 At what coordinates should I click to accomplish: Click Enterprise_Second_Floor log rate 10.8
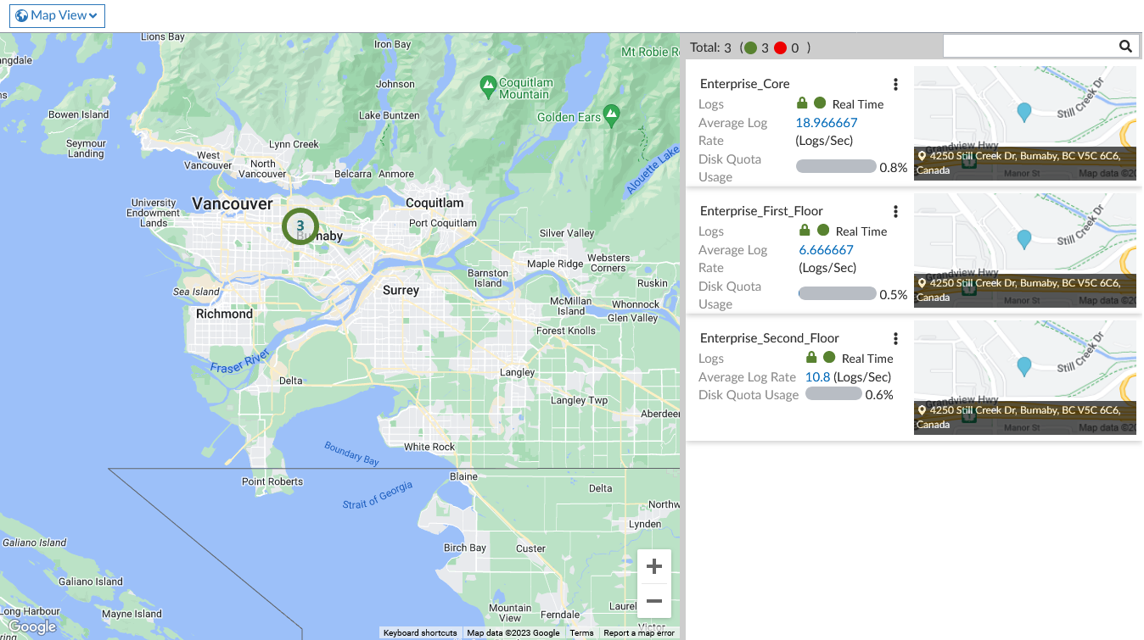tap(817, 377)
